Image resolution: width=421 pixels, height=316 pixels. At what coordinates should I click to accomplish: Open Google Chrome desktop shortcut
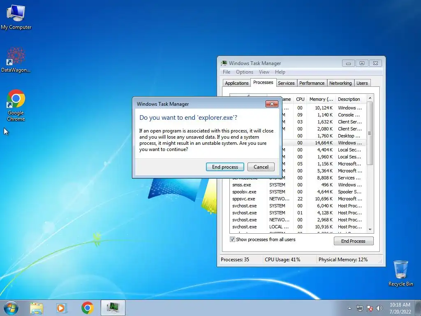pyautogui.click(x=16, y=105)
